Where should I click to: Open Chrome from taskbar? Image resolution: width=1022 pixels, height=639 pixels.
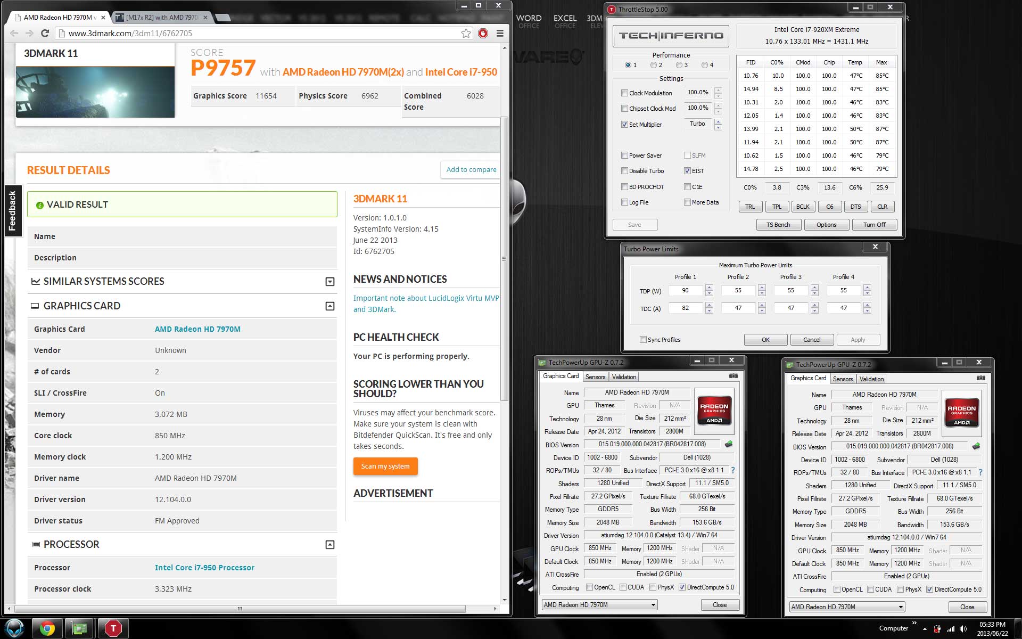point(47,629)
